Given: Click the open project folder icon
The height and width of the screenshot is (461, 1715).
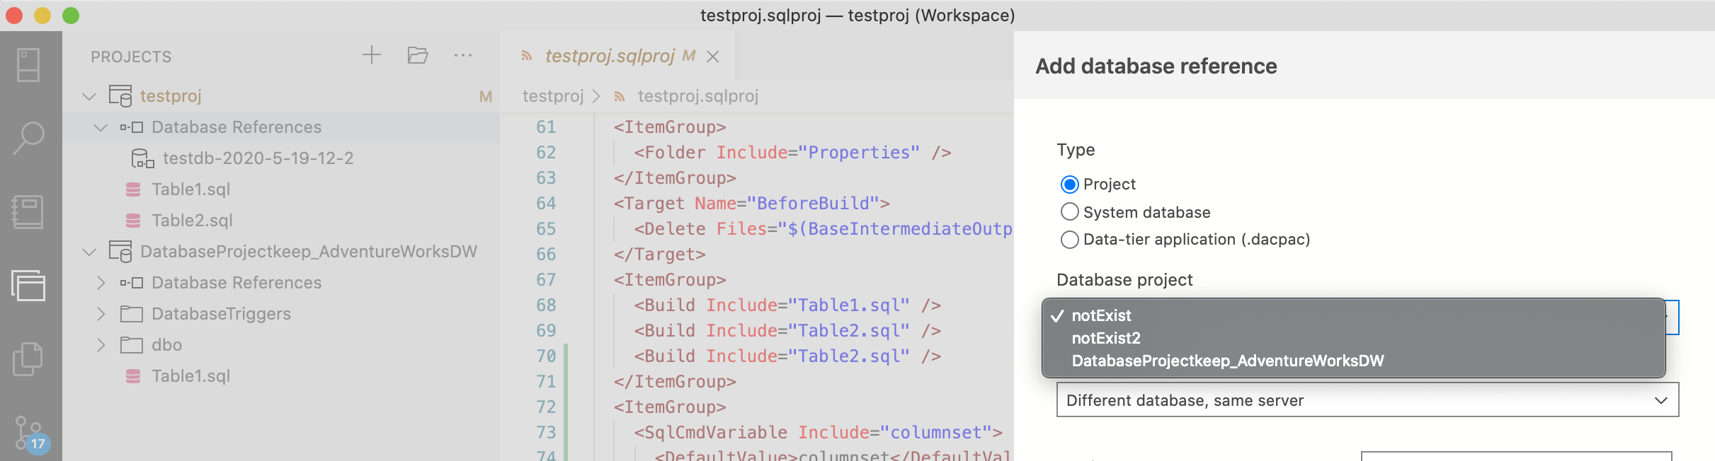Looking at the screenshot, I should (x=418, y=55).
